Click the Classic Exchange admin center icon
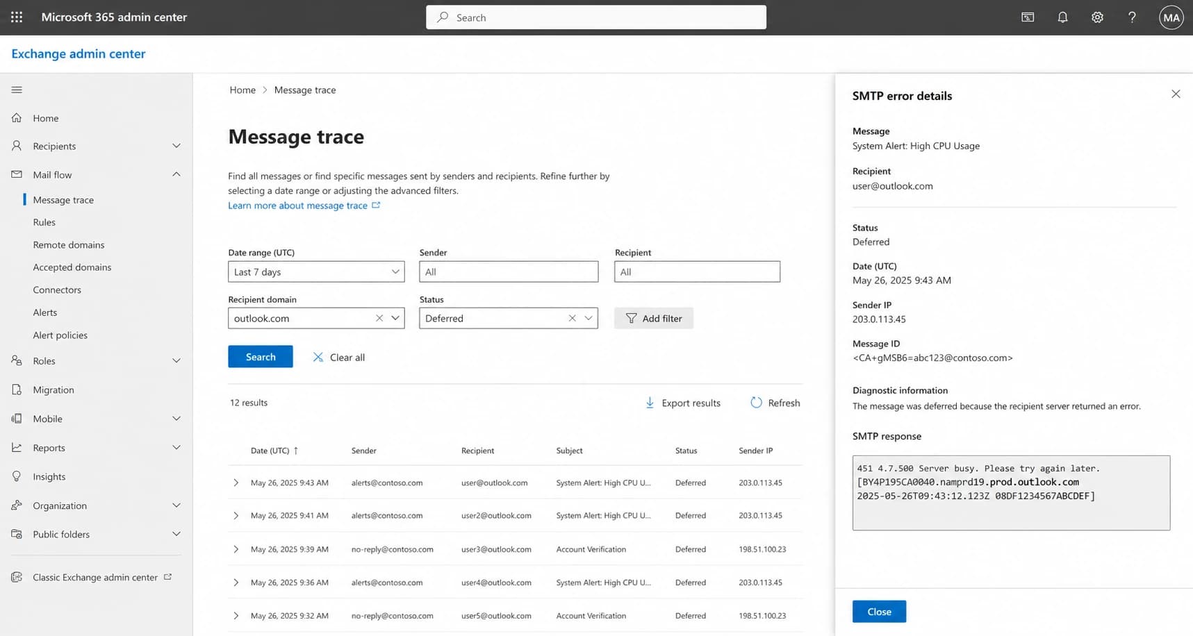The image size is (1193, 636). coord(17,577)
